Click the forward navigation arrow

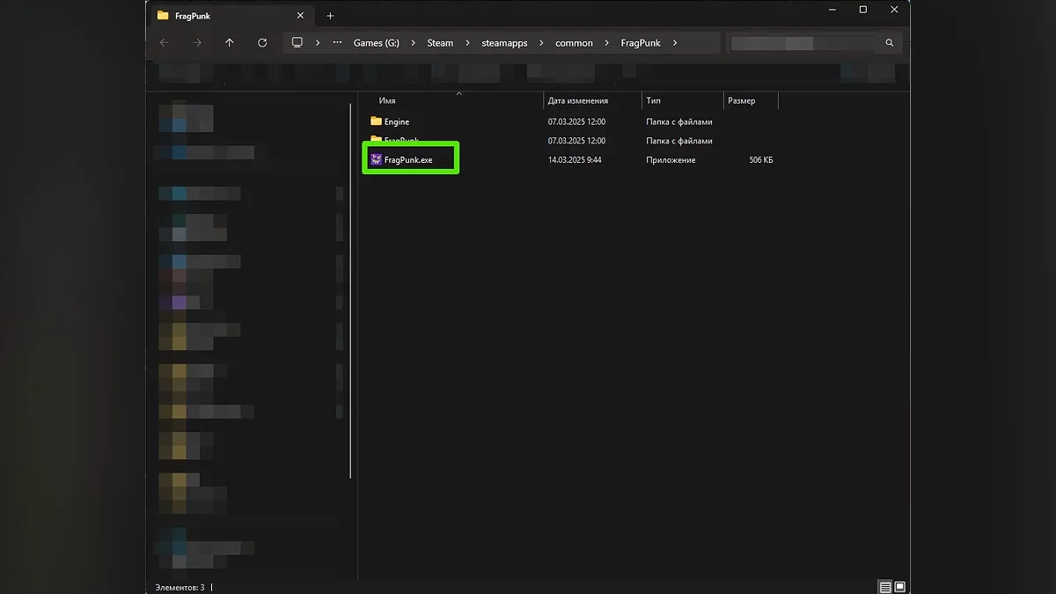(x=196, y=42)
